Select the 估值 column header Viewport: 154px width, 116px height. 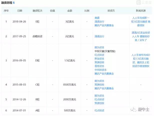pos(52,11)
